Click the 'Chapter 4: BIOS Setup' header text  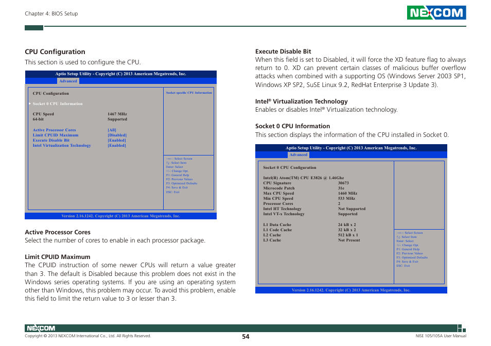tap(51, 13)
